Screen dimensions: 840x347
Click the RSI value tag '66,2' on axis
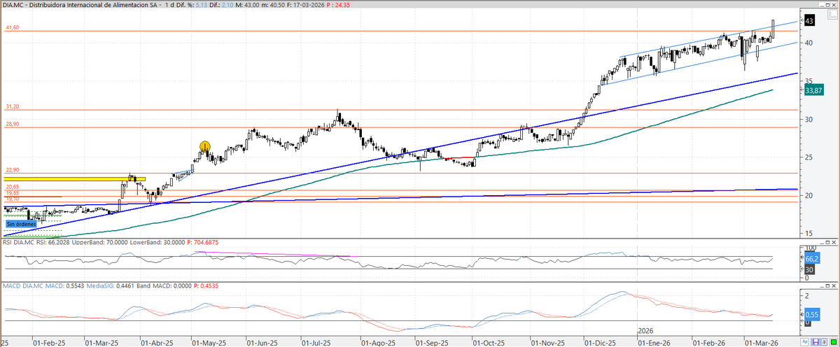tap(813, 258)
